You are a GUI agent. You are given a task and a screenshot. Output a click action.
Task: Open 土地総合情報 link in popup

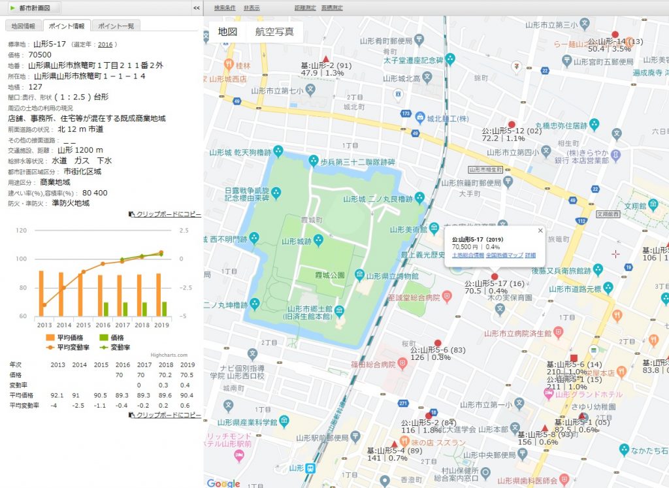pyautogui.click(x=468, y=255)
